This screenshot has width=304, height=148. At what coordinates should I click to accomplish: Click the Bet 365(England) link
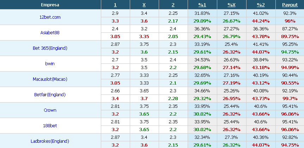50,48
